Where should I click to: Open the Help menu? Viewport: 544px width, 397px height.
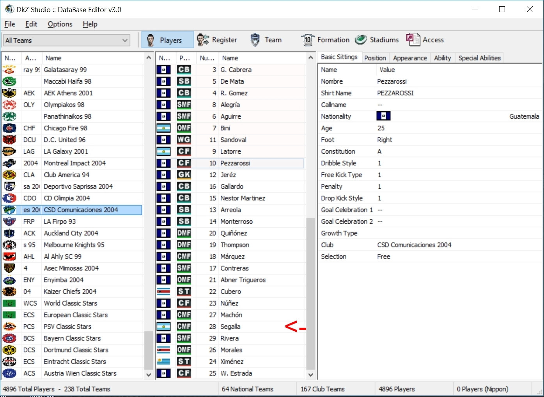[90, 24]
